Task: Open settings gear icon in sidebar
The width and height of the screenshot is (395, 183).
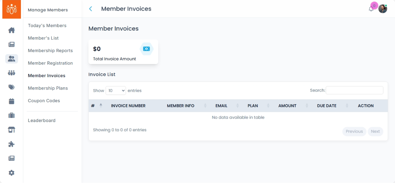Action: (12, 173)
